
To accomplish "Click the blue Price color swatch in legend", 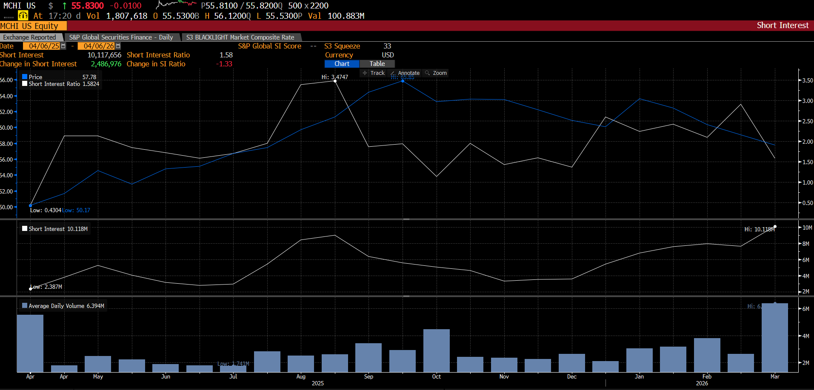I will [x=25, y=77].
